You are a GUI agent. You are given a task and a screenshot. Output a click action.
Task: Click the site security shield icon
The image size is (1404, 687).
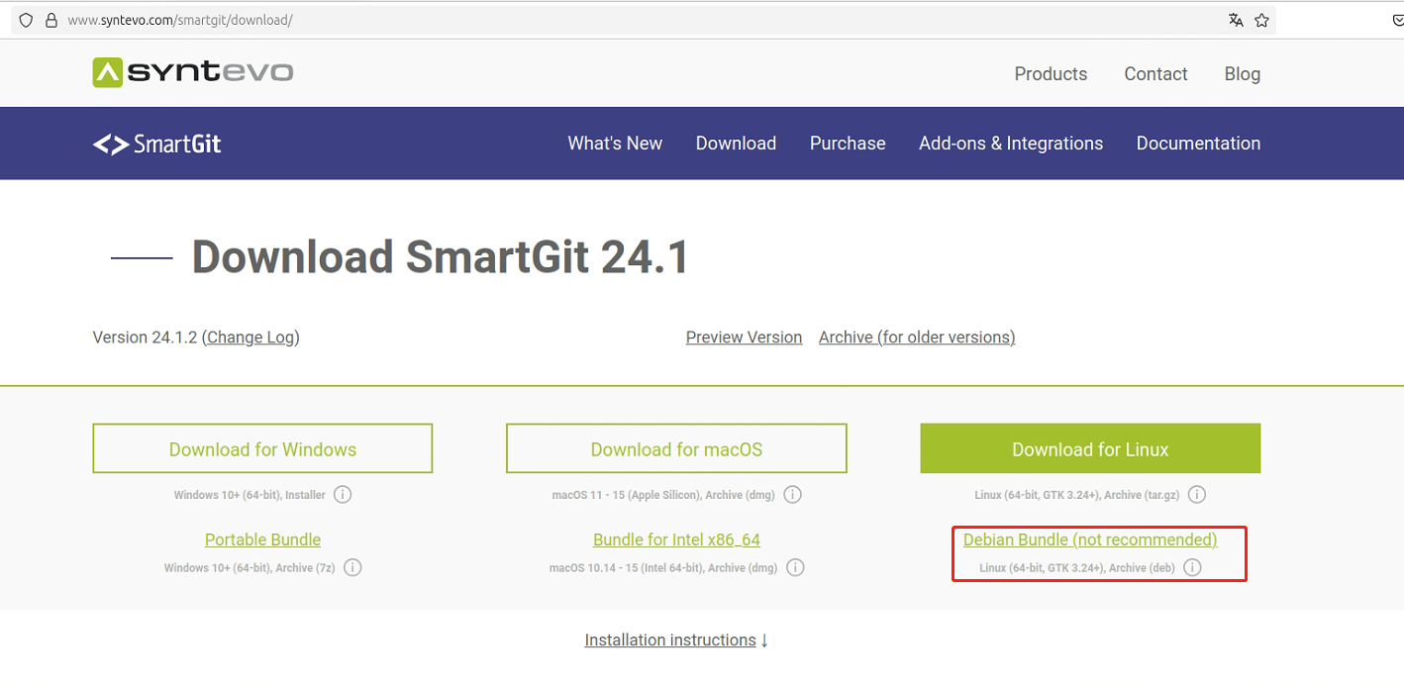(x=27, y=20)
